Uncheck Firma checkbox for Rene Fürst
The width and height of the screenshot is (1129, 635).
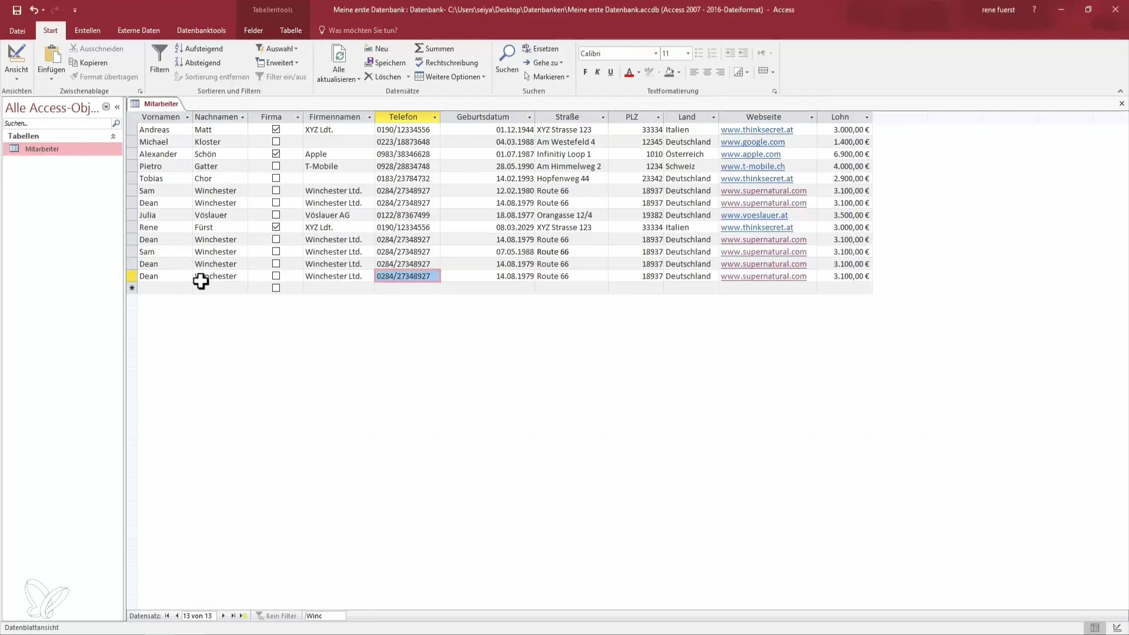click(x=276, y=227)
